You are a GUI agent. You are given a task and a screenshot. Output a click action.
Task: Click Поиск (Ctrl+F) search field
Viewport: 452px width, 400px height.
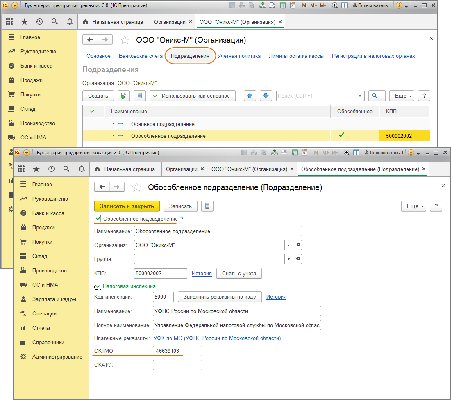316,96
